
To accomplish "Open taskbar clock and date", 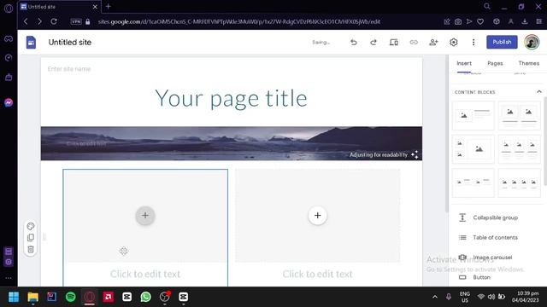I will coord(526,297).
